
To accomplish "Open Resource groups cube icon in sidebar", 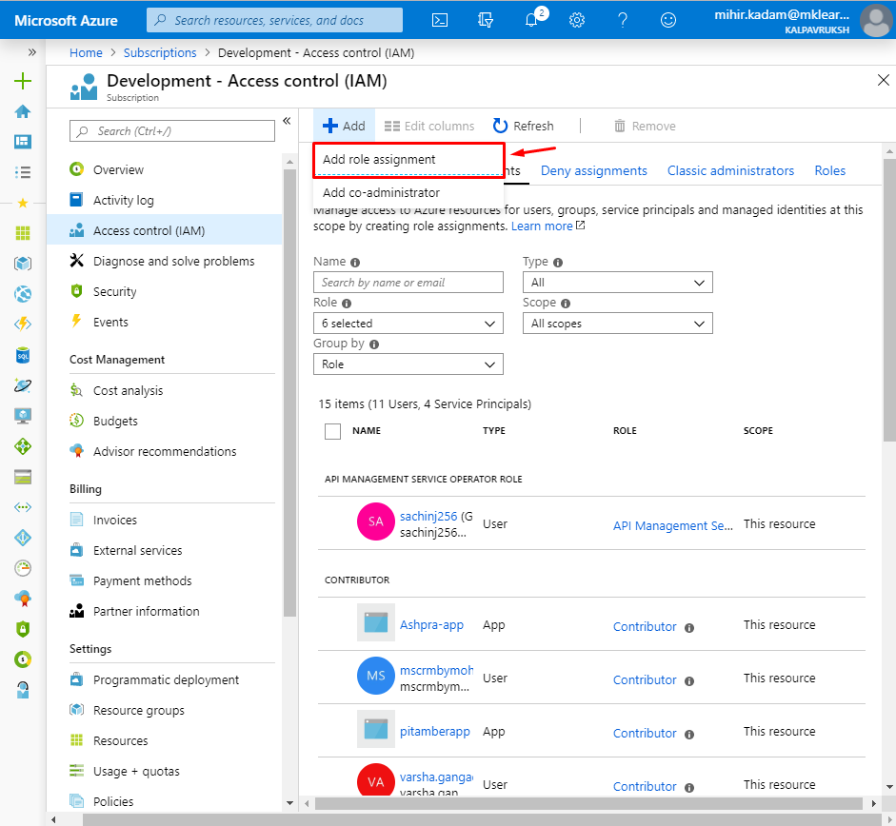I will coord(23,264).
